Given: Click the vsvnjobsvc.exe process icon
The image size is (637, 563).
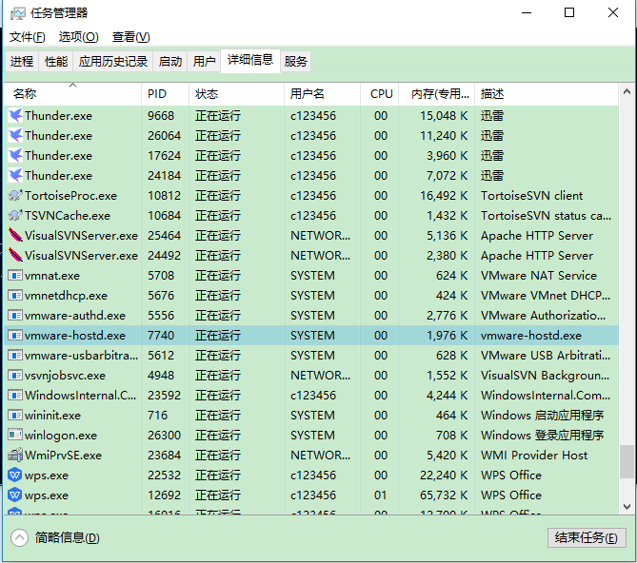Looking at the screenshot, I should pyautogui.click(x=15, y=376).
